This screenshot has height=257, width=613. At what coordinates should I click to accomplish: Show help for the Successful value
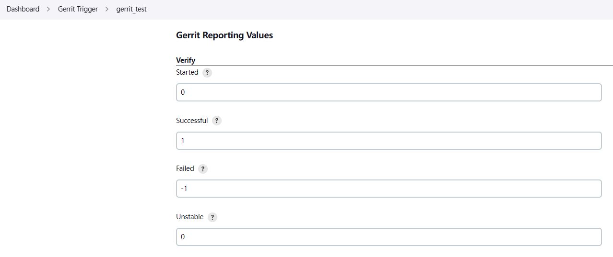click(217, 121)
